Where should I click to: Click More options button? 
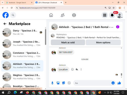pos(103,42)
